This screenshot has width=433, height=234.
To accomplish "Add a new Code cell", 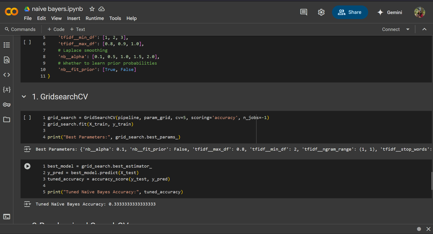I will (x=56, y=29).
